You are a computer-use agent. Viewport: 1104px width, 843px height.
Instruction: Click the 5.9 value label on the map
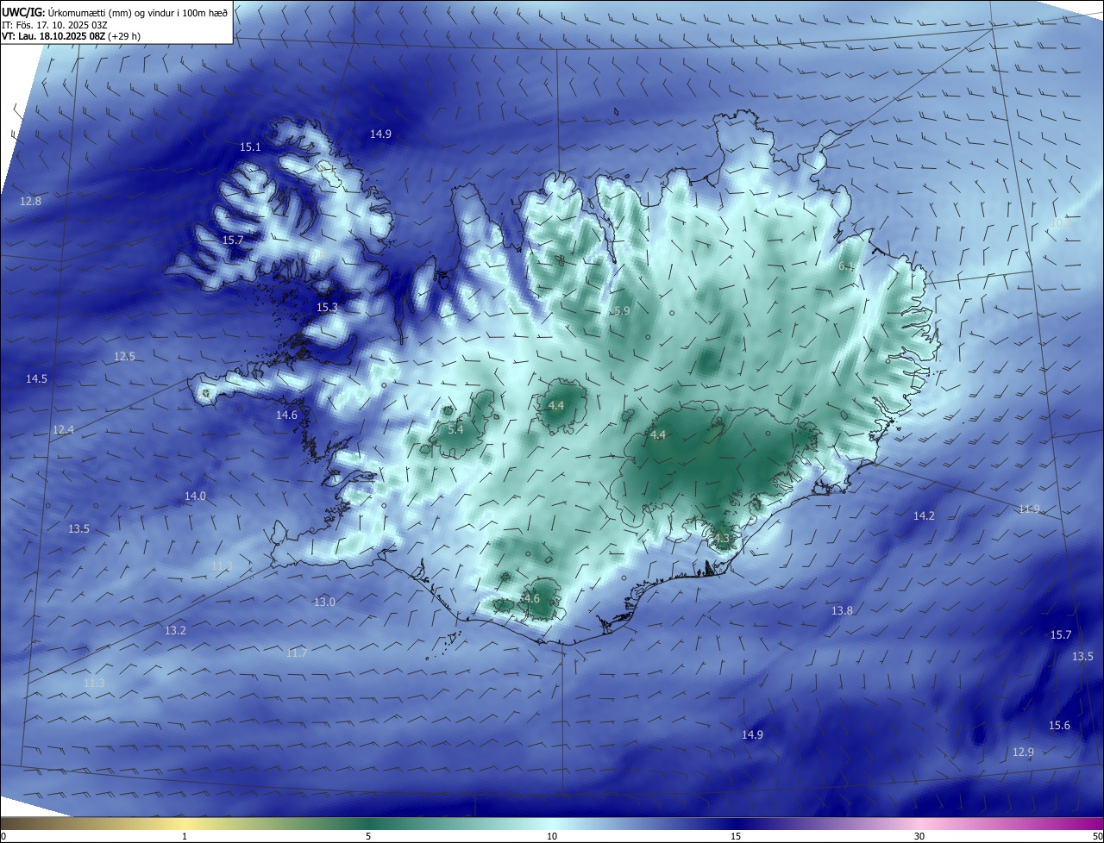622,310
